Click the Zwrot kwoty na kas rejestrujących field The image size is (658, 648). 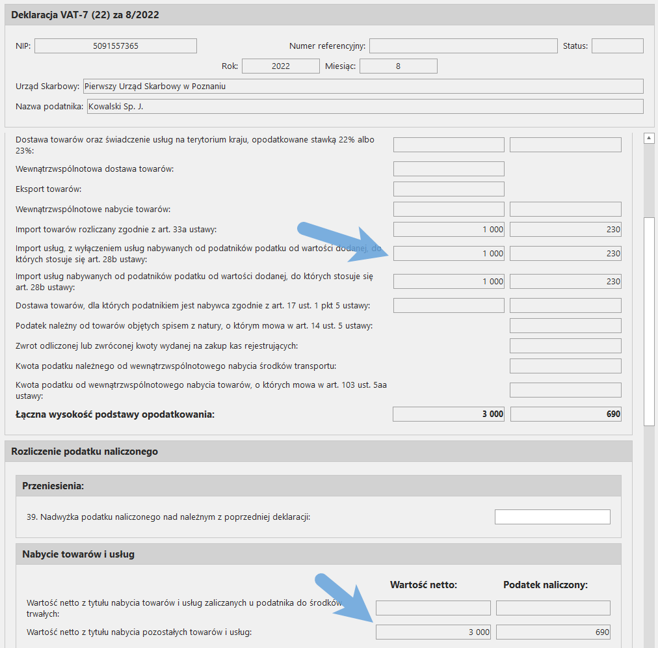point(565,345)
